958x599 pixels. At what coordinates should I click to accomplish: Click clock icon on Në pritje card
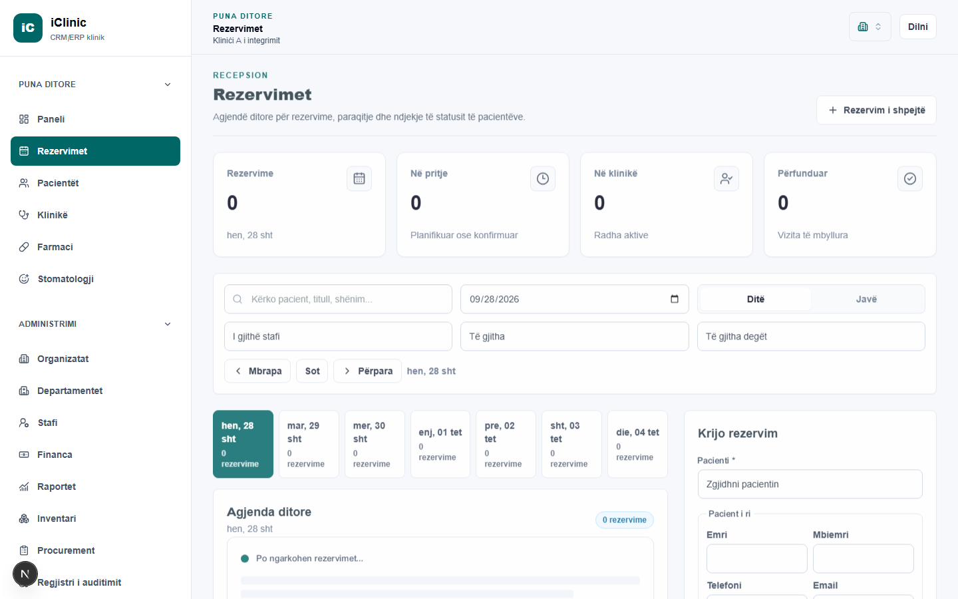[543, 178]
